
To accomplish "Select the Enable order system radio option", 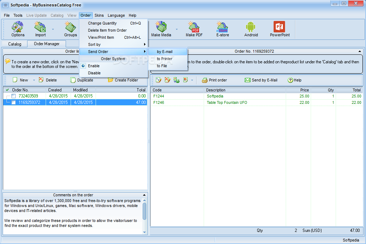I will (x=83, y=66).
